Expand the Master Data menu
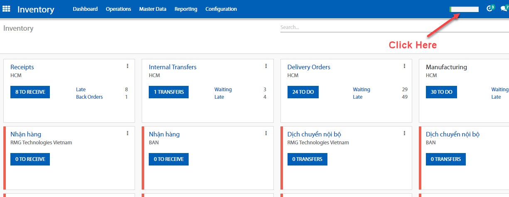 tap(152, 9)
